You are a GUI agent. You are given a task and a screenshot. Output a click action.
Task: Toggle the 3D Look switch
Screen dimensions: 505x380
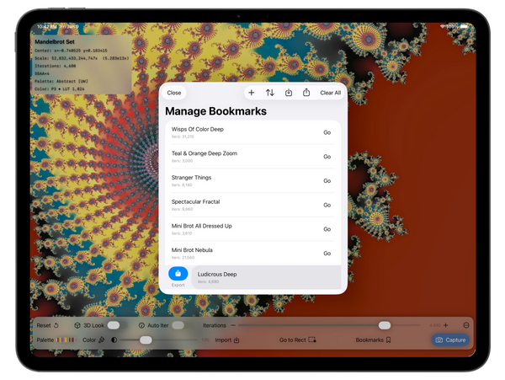[113, 324]
